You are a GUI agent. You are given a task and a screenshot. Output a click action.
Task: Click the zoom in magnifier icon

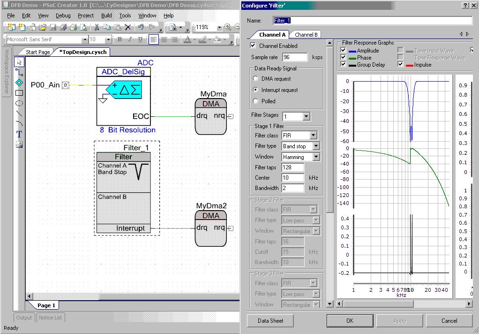(228, 28)
